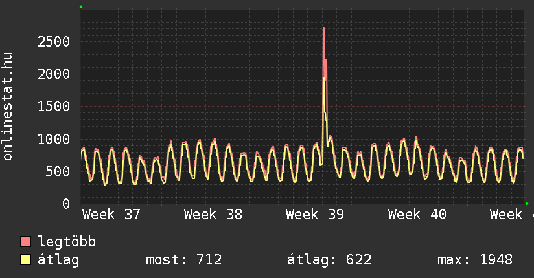Click the 1000 y-axis label
534x278 pixels.
point(54,139)
